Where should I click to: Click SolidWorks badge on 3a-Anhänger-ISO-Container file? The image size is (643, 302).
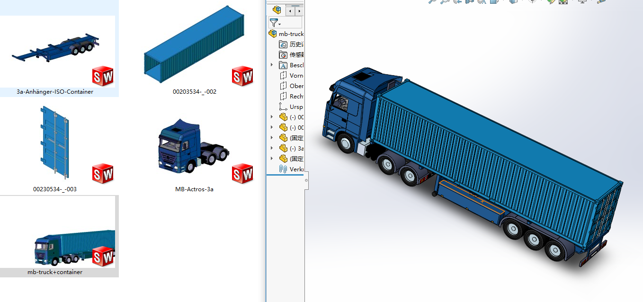103,76
